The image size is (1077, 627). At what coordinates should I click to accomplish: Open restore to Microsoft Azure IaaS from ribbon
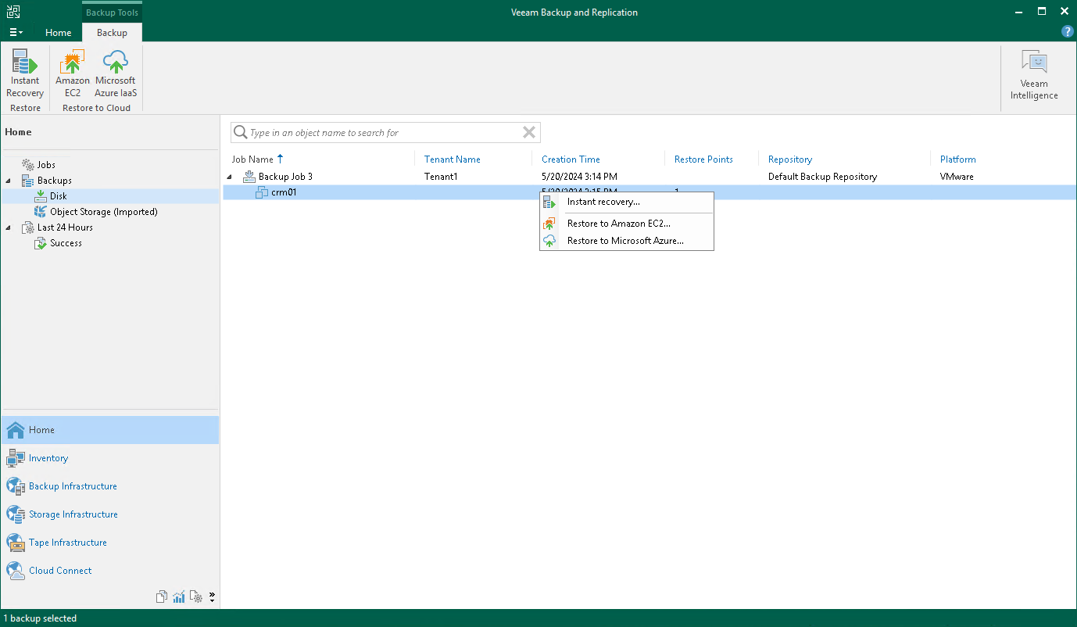(115, 70)
